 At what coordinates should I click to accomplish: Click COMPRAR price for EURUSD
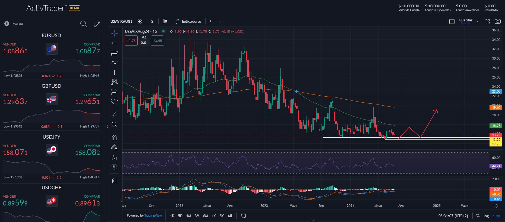coord(87,51)
